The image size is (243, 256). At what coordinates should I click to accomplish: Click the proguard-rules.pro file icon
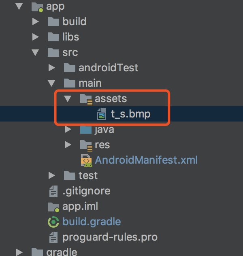point(53,237)
